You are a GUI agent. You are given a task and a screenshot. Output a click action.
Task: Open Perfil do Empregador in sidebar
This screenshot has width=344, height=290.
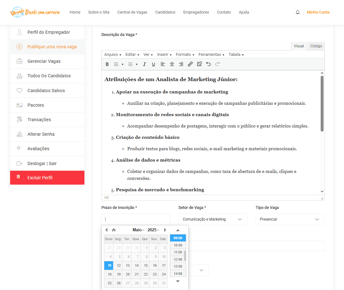(x=47, y=32)
